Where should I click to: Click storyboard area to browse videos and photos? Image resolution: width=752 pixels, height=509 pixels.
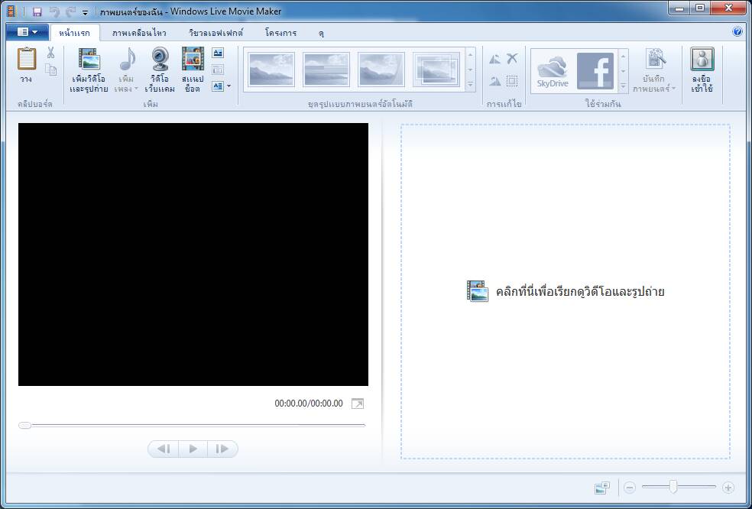[566, 291]
